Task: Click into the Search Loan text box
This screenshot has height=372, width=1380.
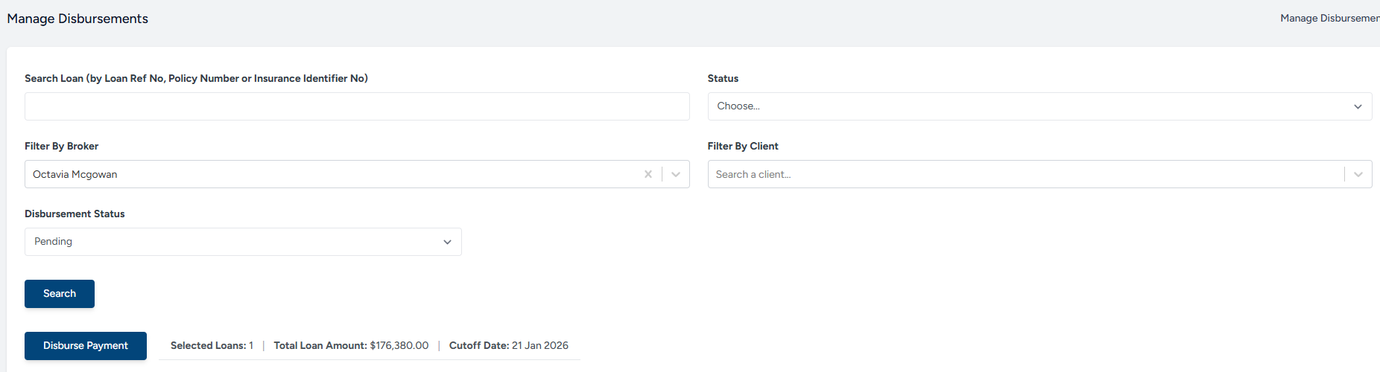Action: pyautogui.click(x=356, y=106)
